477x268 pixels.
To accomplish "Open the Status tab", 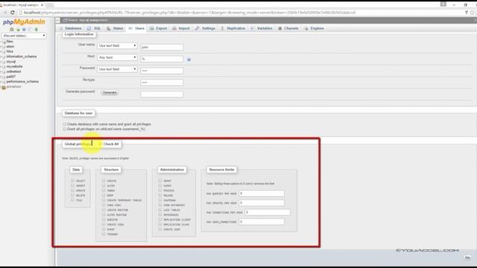I will 115,28.
